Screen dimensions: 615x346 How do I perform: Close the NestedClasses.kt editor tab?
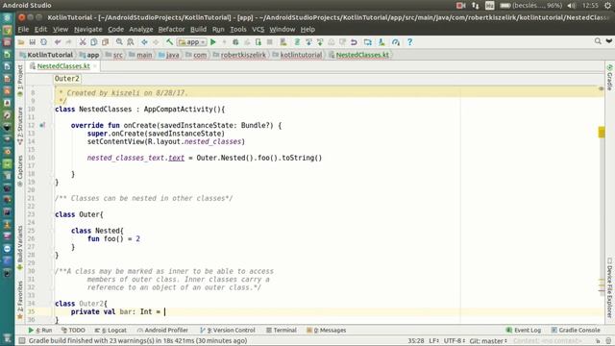95,66
